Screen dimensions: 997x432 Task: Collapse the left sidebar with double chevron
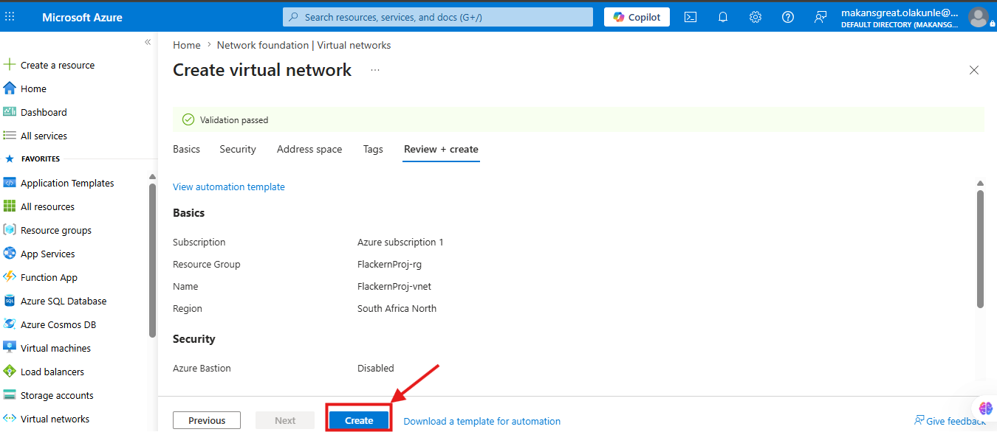click(148, 43)
